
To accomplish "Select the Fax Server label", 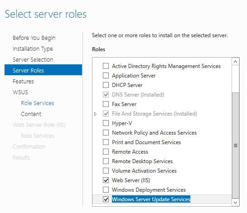I will coord(124,104).
